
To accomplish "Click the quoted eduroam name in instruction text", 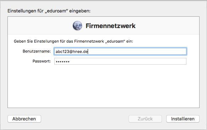I will click(x=115, y=41).
